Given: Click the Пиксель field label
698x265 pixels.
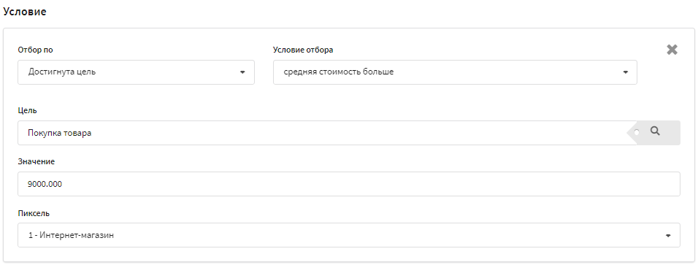Looking at the screenshot, I should 34,213.
